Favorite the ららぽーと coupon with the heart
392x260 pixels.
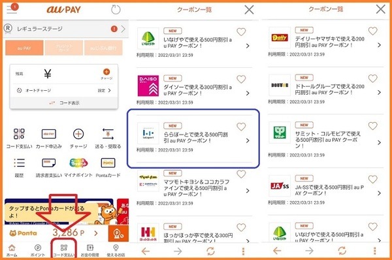coord(241,127)
